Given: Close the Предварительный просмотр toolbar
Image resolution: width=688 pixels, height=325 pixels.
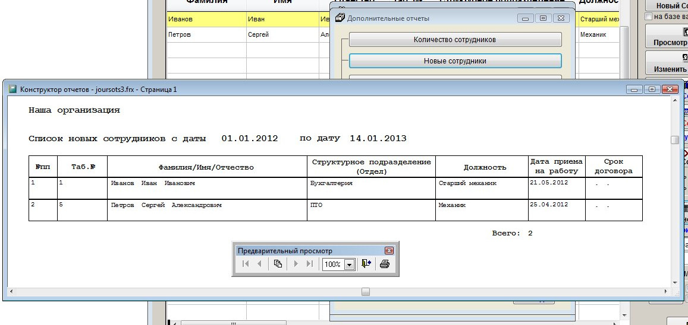Looking at the screenshot, I should [x=389, y=251].
